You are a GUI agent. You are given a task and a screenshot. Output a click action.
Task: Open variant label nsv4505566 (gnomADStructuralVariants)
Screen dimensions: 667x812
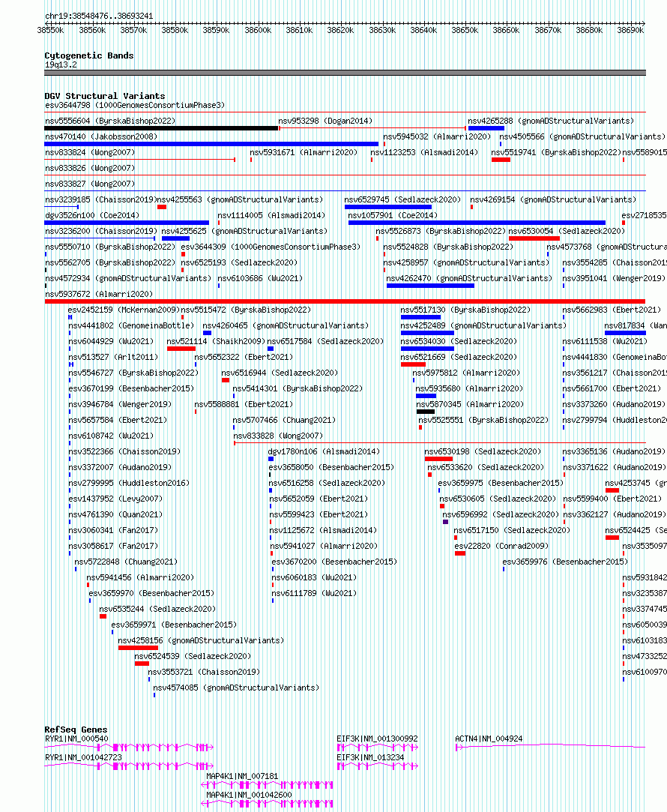(x=582, y=136)
